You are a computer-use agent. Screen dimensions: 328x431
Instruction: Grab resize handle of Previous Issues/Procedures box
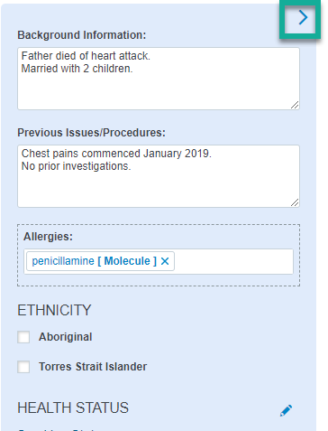point(295,202)
